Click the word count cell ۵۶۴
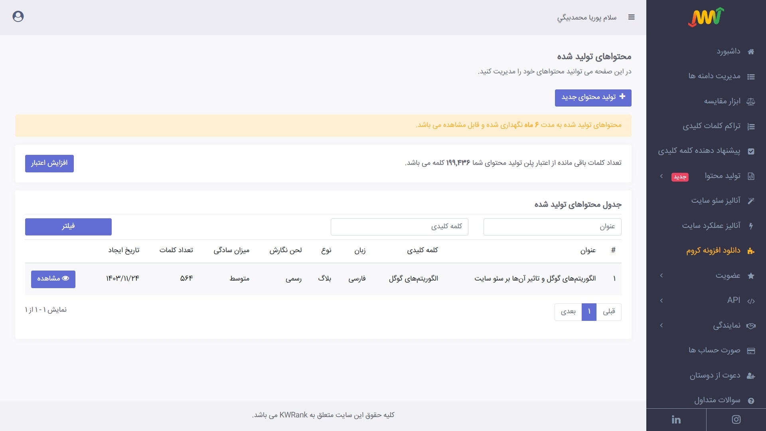This screenshot has height=431, width=766. 186,279
